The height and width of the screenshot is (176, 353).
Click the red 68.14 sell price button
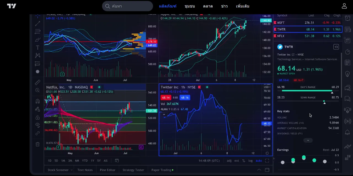pos(166,98)
